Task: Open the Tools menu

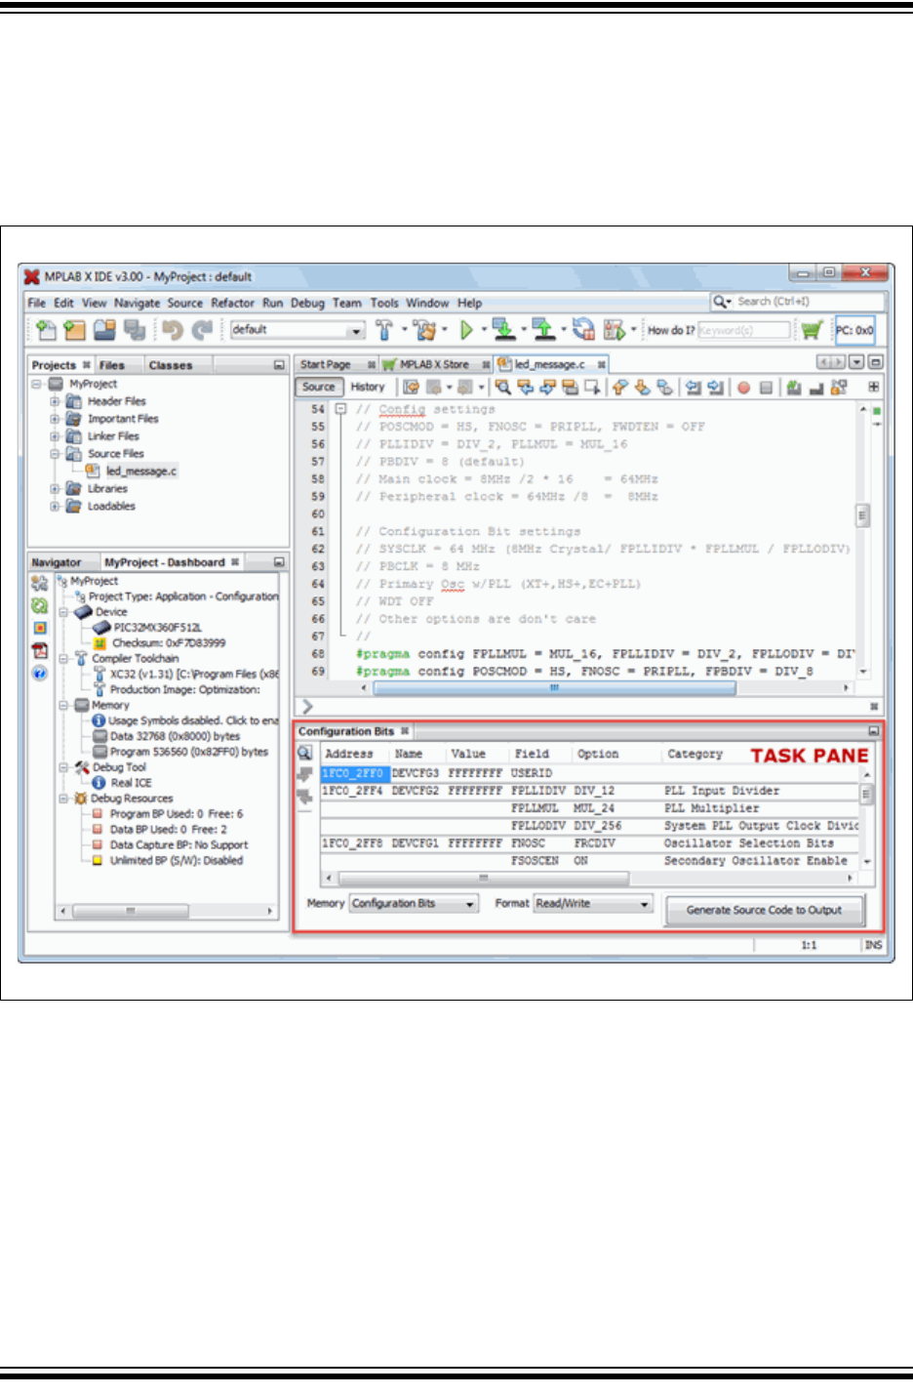Action: (384, 304)
